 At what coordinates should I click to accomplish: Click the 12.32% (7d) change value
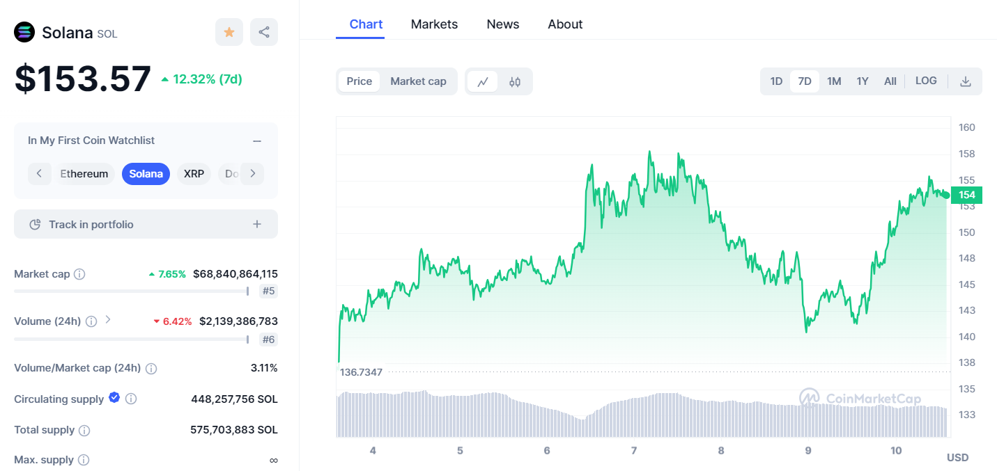pos(201,79)
